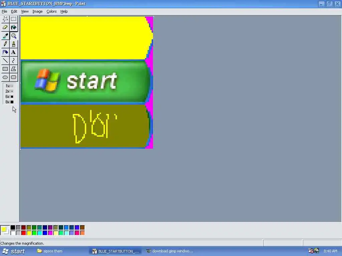
Task: Pick the bright red color swatch
Action: [x=24, y=233]
